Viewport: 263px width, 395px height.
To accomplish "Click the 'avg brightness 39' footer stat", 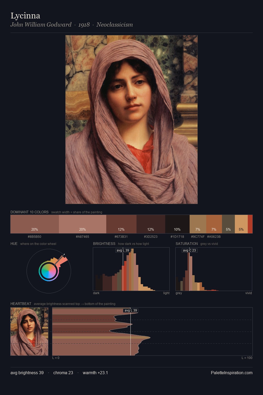I will pos(27,373).
